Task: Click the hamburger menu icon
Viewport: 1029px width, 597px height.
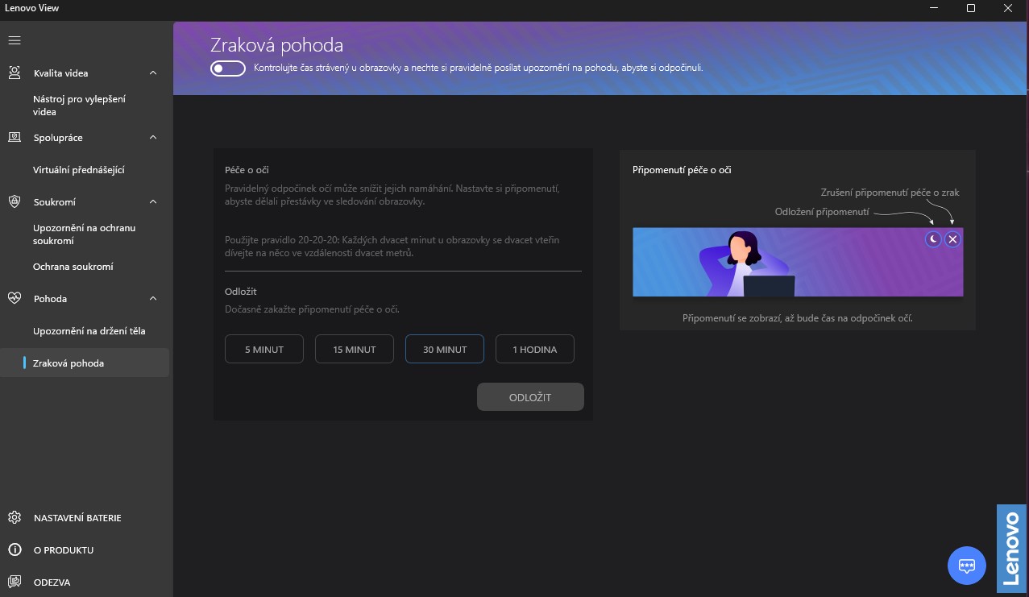Action: click(x=15, y=40)
